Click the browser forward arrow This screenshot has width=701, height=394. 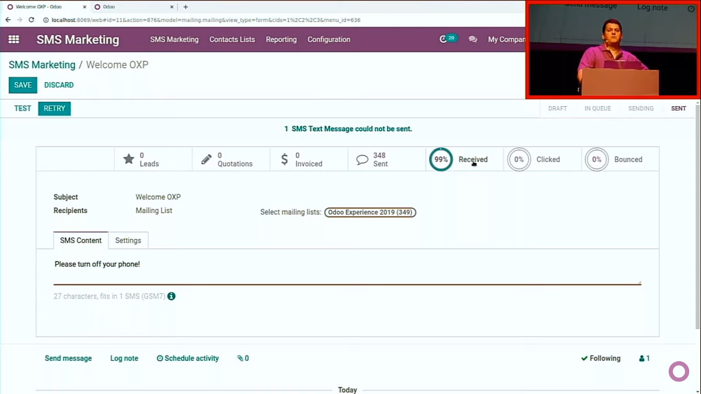20,20
